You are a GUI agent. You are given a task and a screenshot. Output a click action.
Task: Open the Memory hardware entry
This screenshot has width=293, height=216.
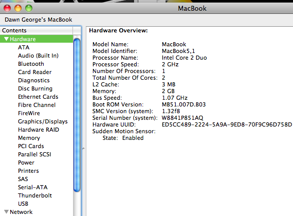29,138
